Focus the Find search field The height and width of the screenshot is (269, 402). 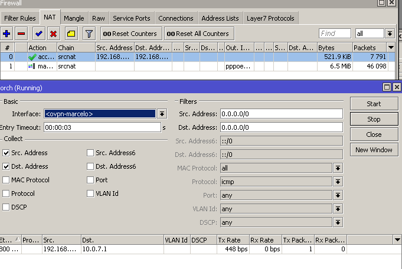coord(335,34)
